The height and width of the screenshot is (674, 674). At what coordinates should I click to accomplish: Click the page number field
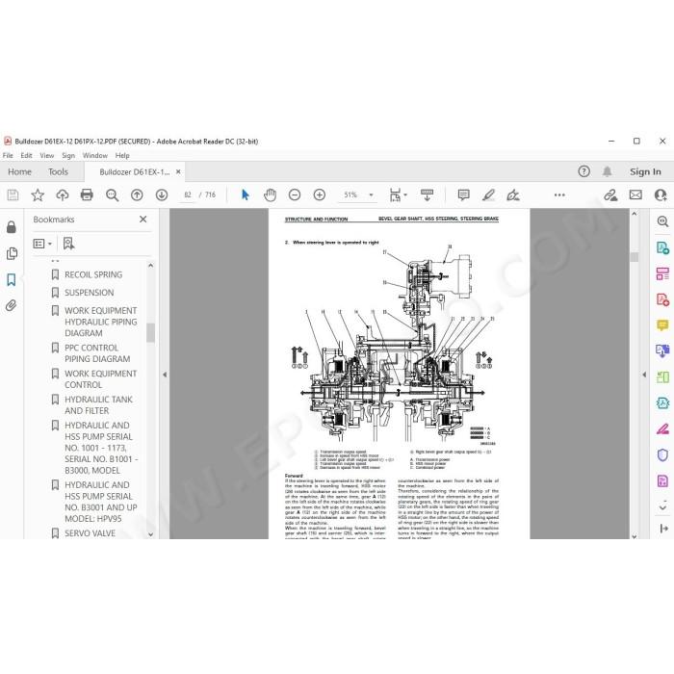click(x=188, y=195)
